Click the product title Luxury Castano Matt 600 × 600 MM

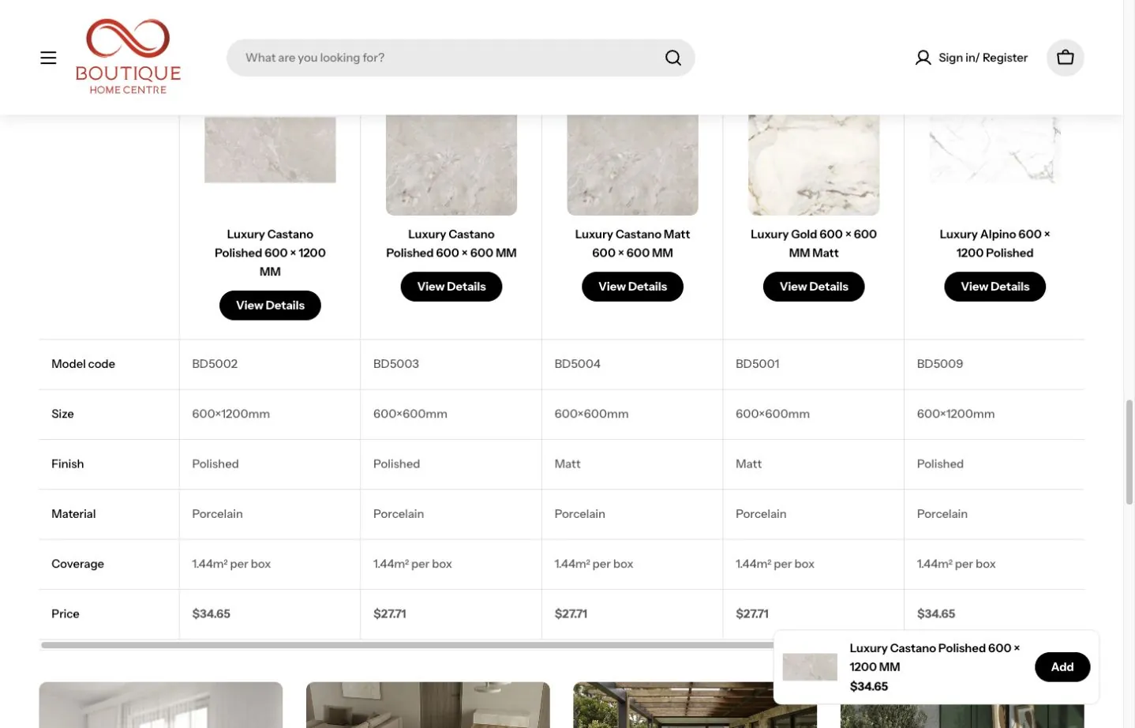click(x=632, y=243)
